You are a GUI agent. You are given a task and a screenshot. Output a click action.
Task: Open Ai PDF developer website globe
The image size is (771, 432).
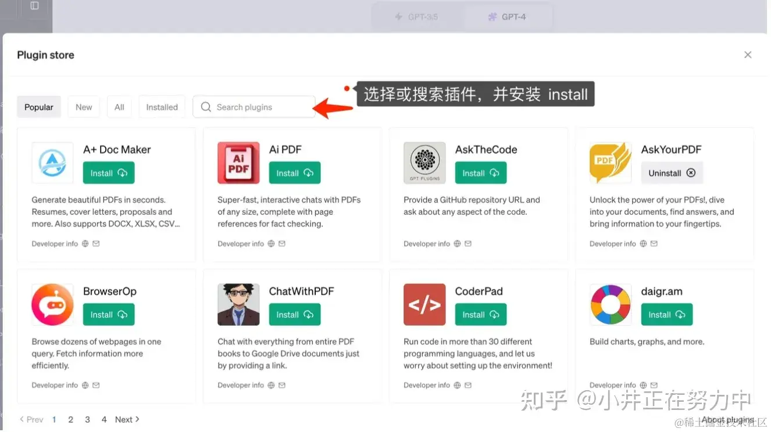coord(271,244)
